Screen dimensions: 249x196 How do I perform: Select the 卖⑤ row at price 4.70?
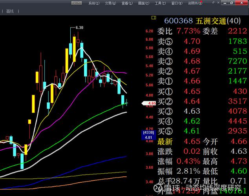202,41
